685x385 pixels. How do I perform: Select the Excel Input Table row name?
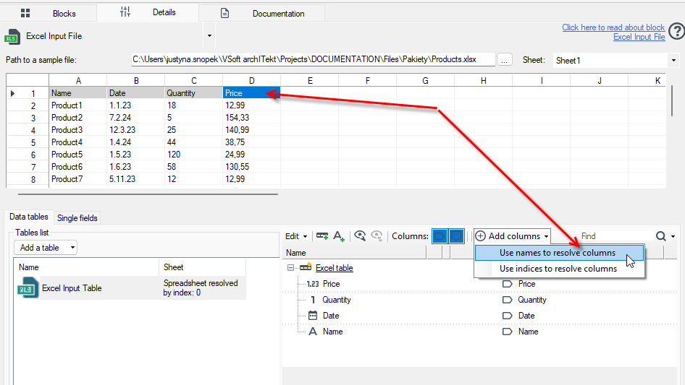tap(72, 288)
